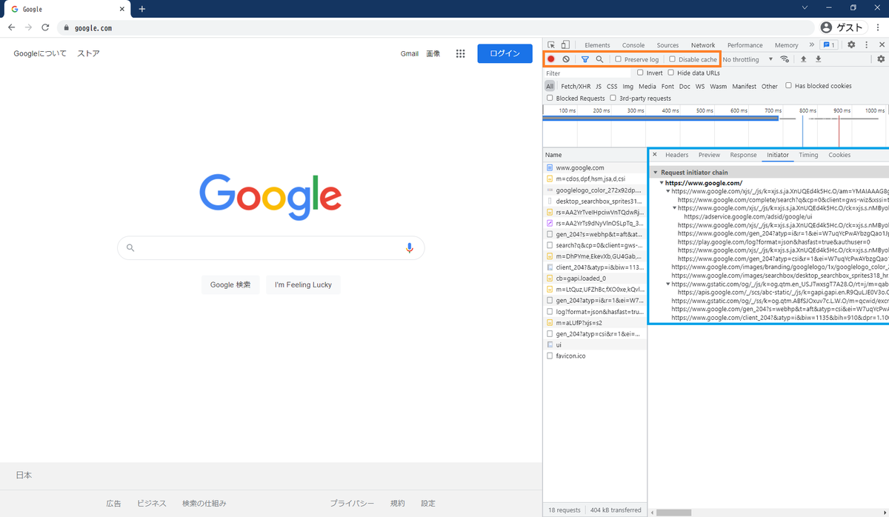The height and width of the screenshot is (517, 889).
Task: Enable Disable cache checkbox
Action: click(672, 59)
